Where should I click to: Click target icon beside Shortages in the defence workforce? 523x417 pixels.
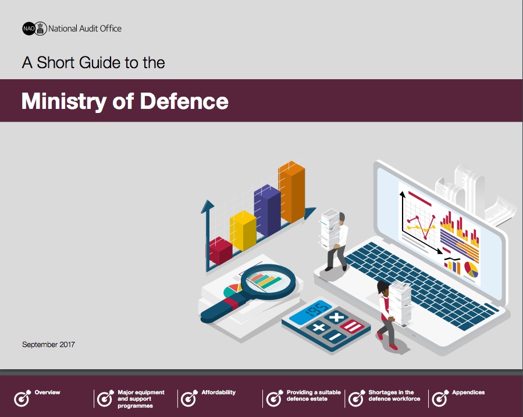[x=357, y=398]
